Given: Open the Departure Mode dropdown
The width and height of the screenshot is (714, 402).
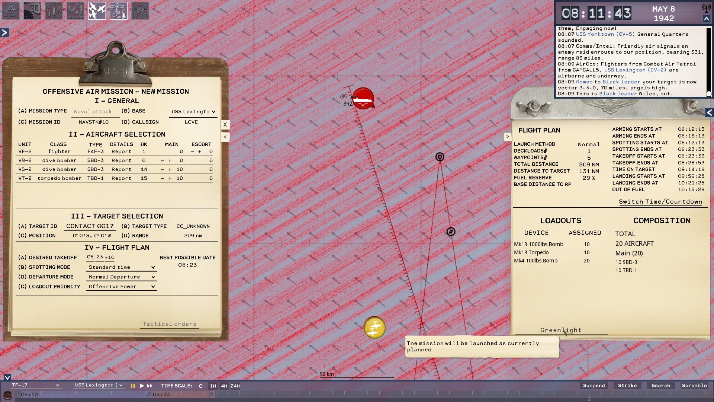Looking at the screenshot, I should pos(122,277).
